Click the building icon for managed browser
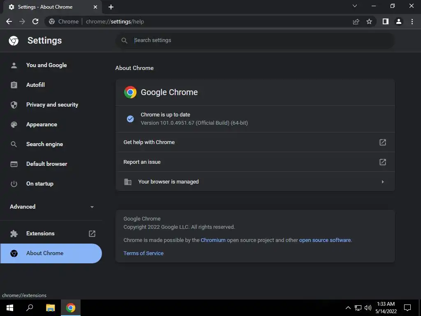 pos(128,182)
